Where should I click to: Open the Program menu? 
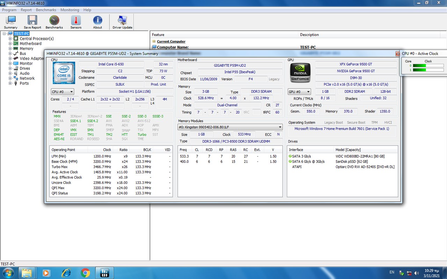point(9,10)
